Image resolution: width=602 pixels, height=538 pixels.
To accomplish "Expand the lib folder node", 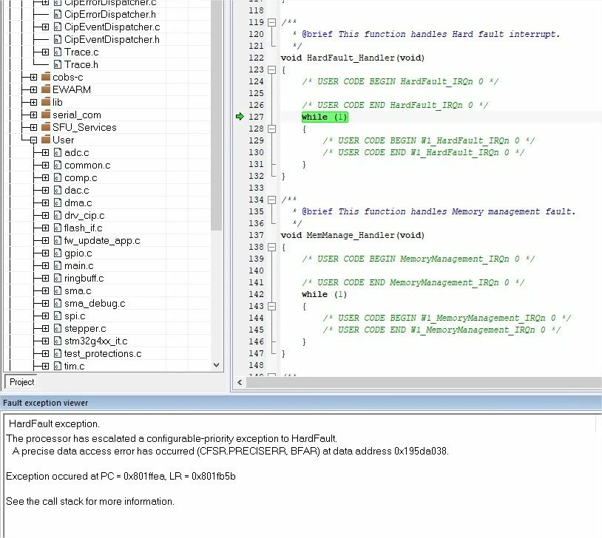I will click(x=33, y=103).
